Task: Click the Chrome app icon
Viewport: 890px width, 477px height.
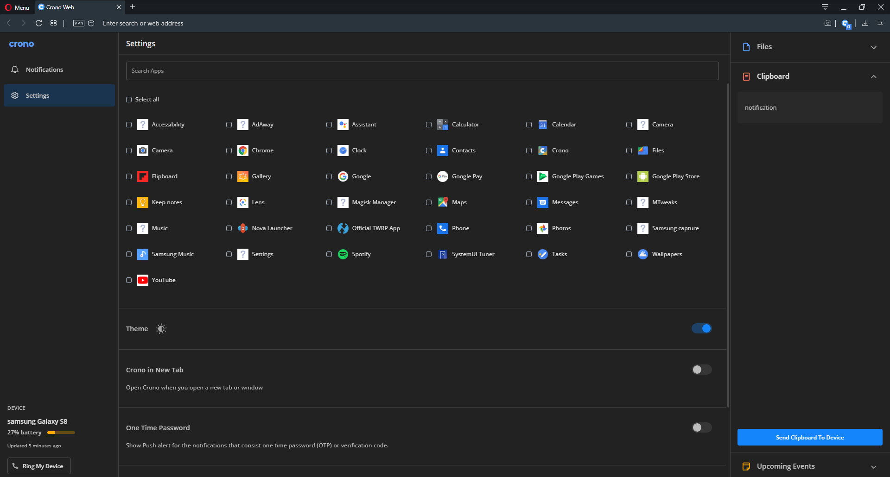Action: pyautogui.click(x=243, y=151)
